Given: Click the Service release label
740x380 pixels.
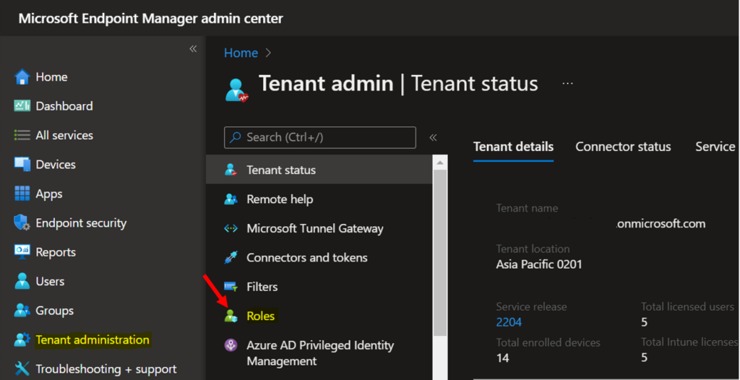Looking at the screenshot, I should (531, 307).
